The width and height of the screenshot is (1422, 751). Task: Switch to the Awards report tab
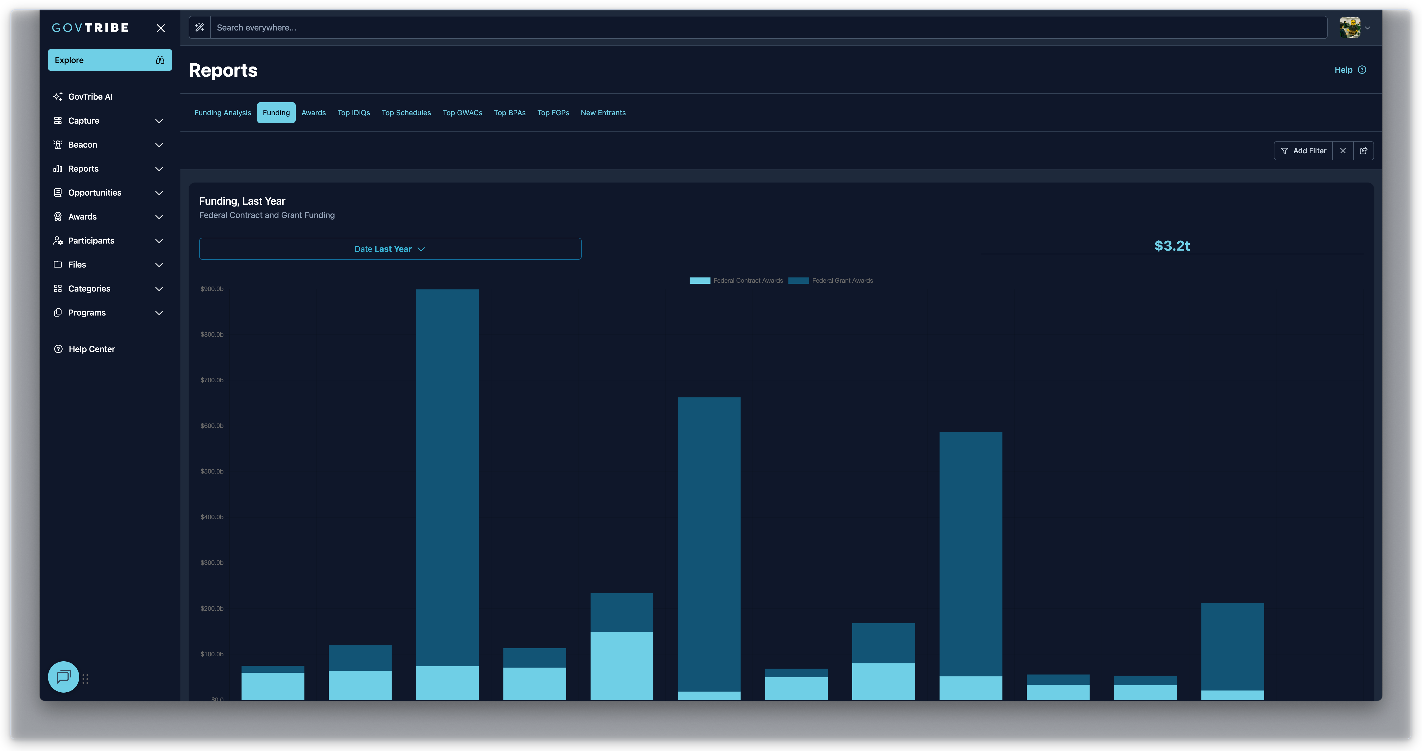pos(314,113)
